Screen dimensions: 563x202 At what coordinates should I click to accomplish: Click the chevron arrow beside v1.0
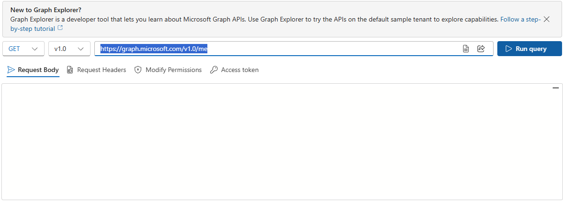[x=81, y=49]
